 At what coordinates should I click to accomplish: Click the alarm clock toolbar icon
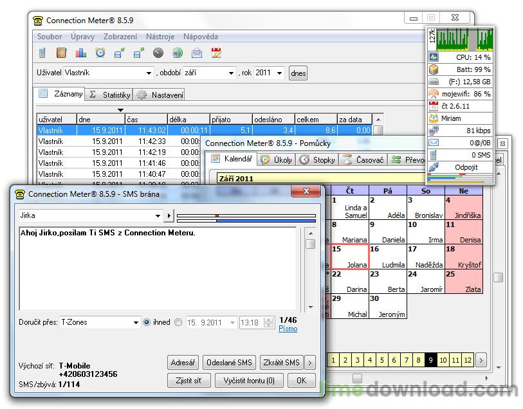[x=100, y=53]
